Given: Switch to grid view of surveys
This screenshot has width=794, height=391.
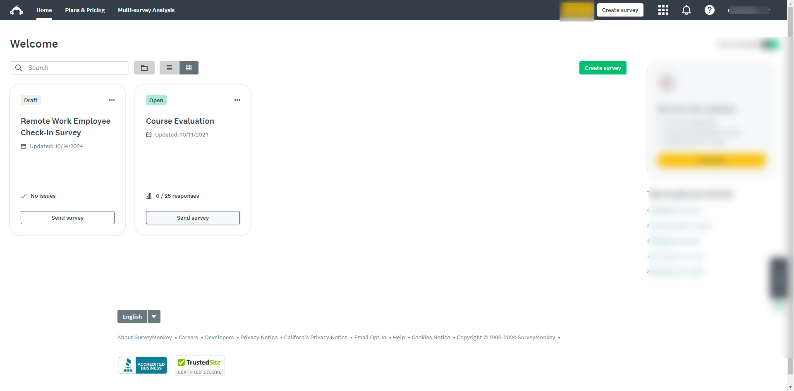Looking at the screenshot, I should [189, 67].
